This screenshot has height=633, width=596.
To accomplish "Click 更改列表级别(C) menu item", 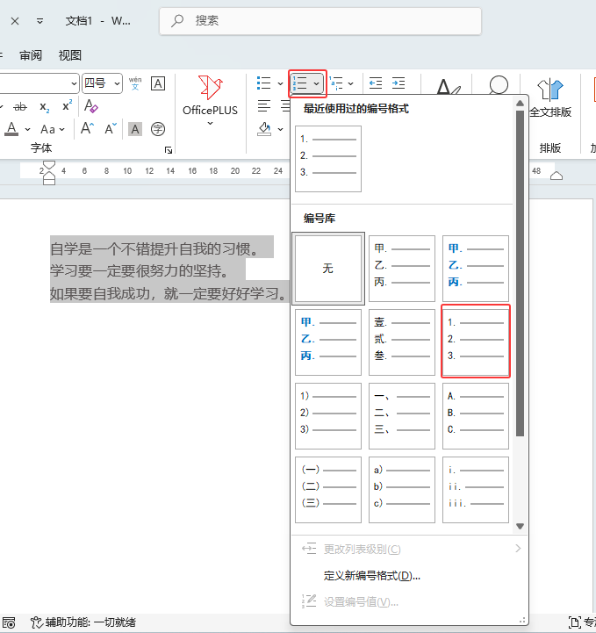I will coord(409,549).
